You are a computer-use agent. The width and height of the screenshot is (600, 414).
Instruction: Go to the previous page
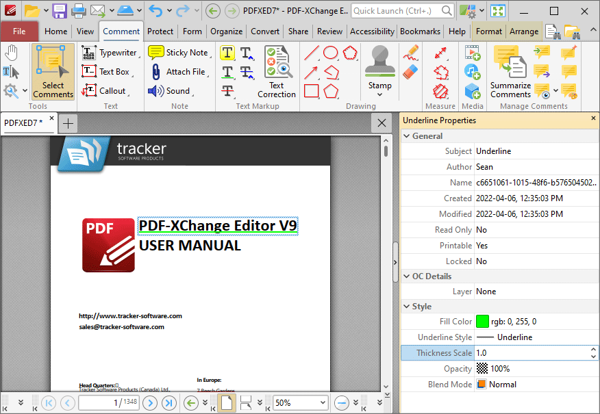67,402
